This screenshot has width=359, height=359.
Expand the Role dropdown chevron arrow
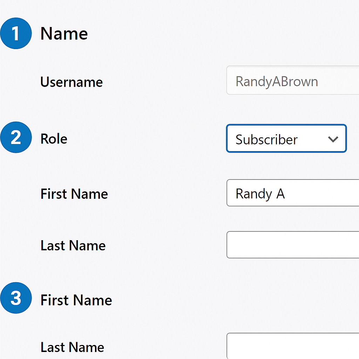[333, 139]
